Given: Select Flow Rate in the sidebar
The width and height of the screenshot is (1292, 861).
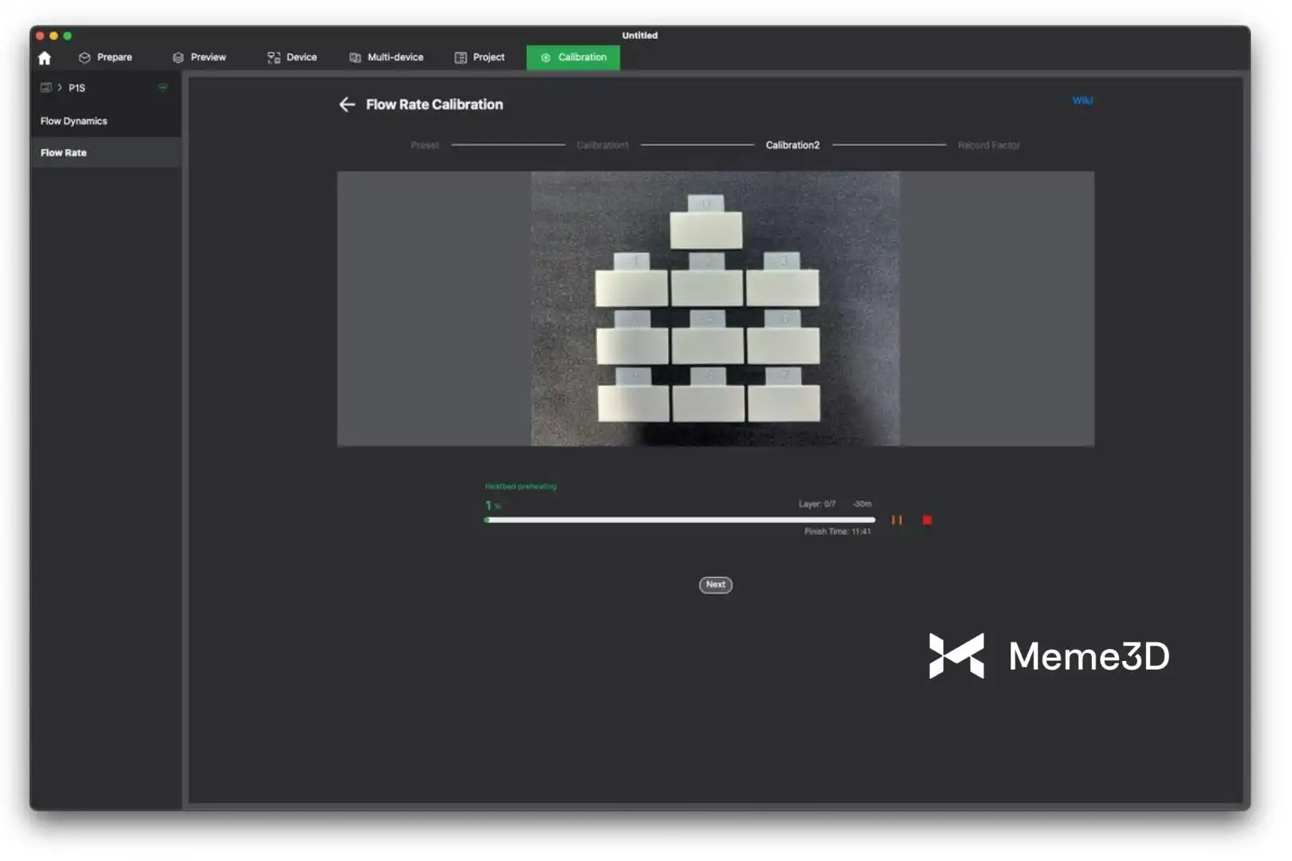Looking at the screenshot, I should (x=64, y=152).
